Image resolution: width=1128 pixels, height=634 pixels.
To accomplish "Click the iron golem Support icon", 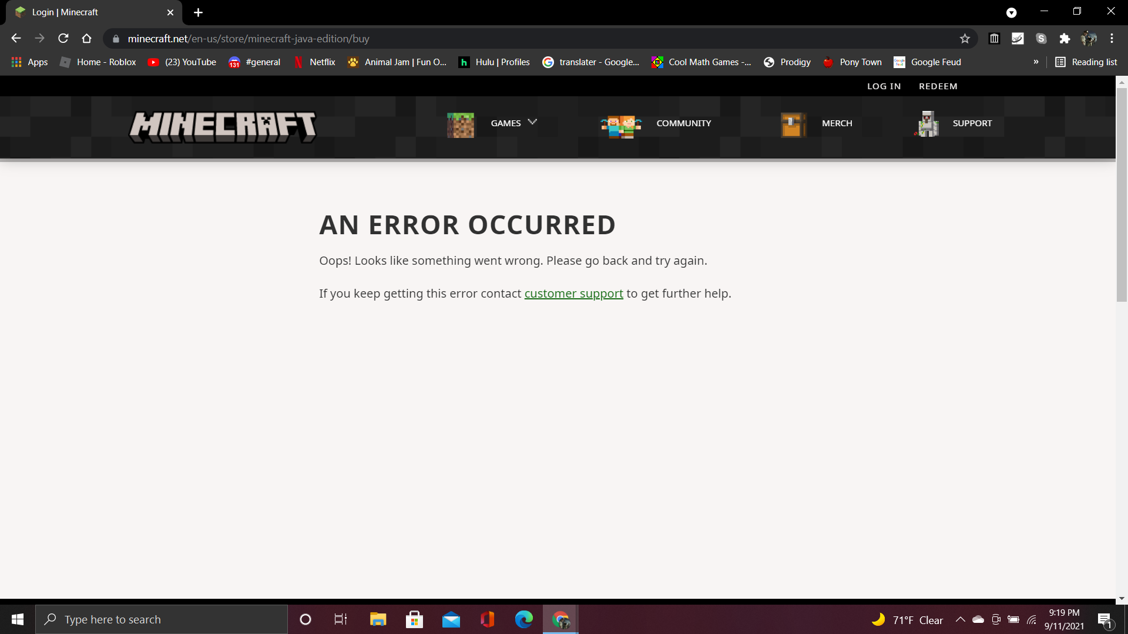I will point(928,124).
